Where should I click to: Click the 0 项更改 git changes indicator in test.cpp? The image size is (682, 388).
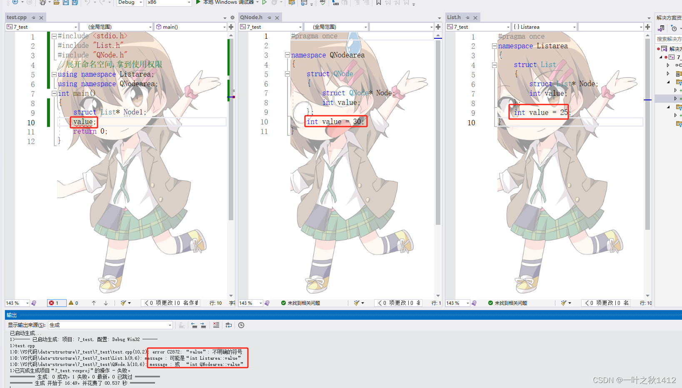[171, 303]
